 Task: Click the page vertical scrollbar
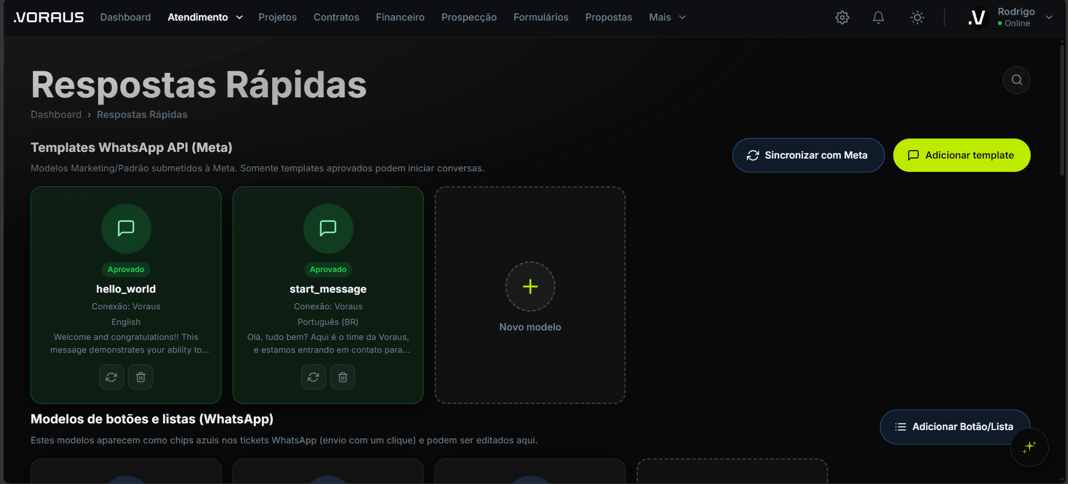pyautogui.click(x=1062, y=111)
